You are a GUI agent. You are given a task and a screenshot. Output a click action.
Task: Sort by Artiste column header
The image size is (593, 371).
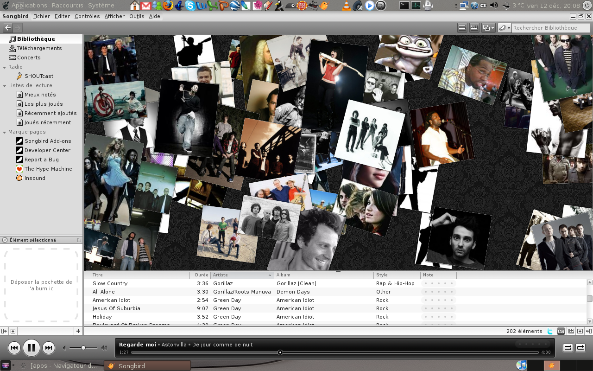click(242, 275)
